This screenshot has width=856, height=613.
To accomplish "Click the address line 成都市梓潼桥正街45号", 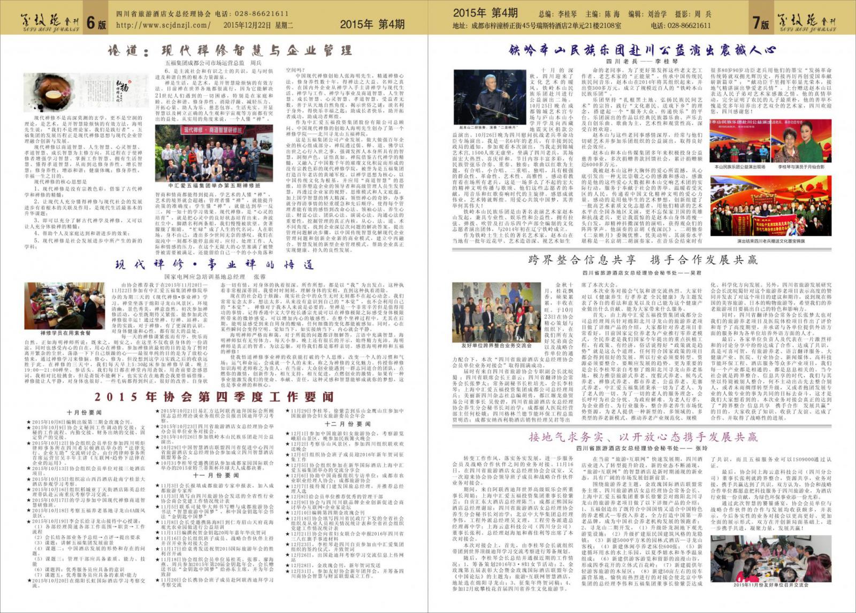I will [537, 25].
